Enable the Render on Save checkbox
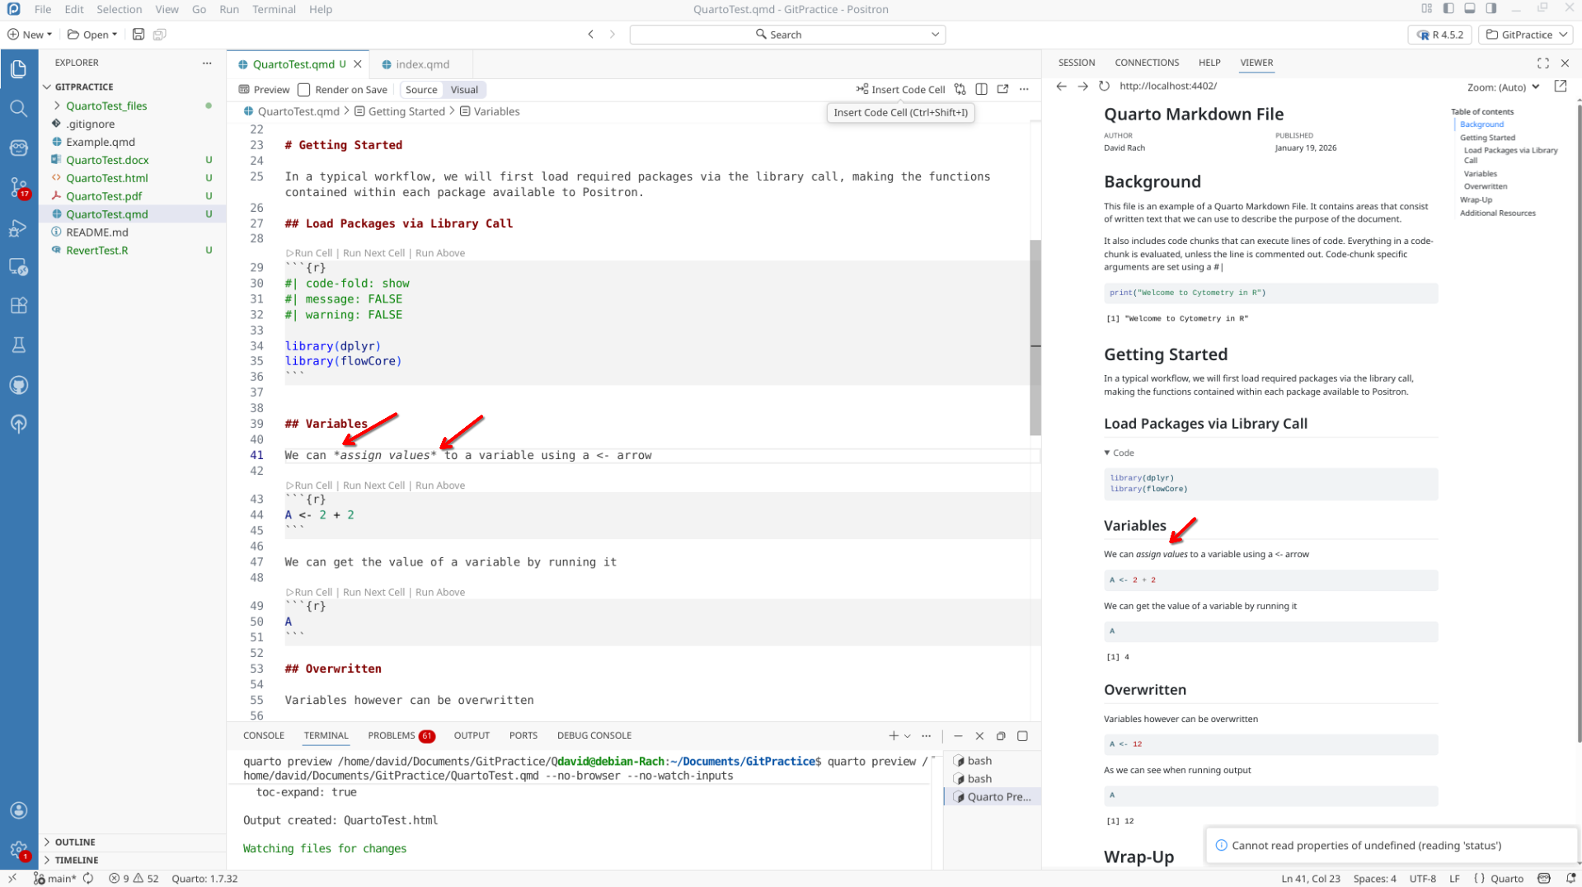The width and height of the screenshot is (1582, 887). [x=304, y=90]
